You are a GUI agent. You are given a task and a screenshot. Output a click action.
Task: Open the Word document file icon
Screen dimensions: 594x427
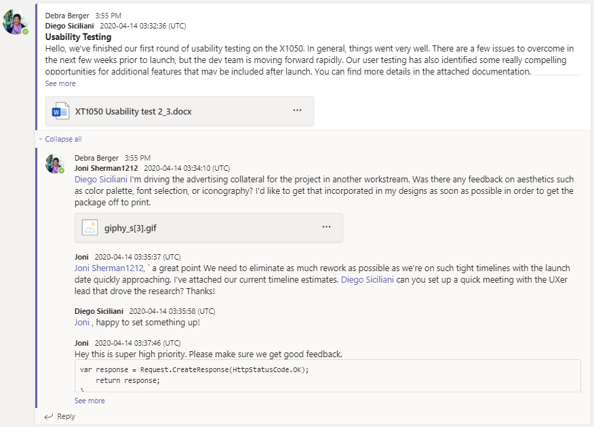[x=60, y=111]
